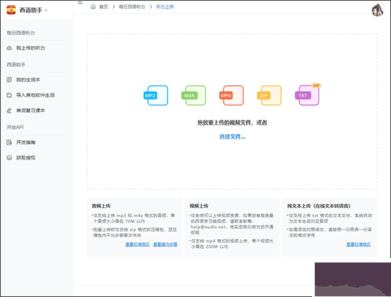Open 我上传的听力 in sidebar
391x297 pixels.
[31, 48]
